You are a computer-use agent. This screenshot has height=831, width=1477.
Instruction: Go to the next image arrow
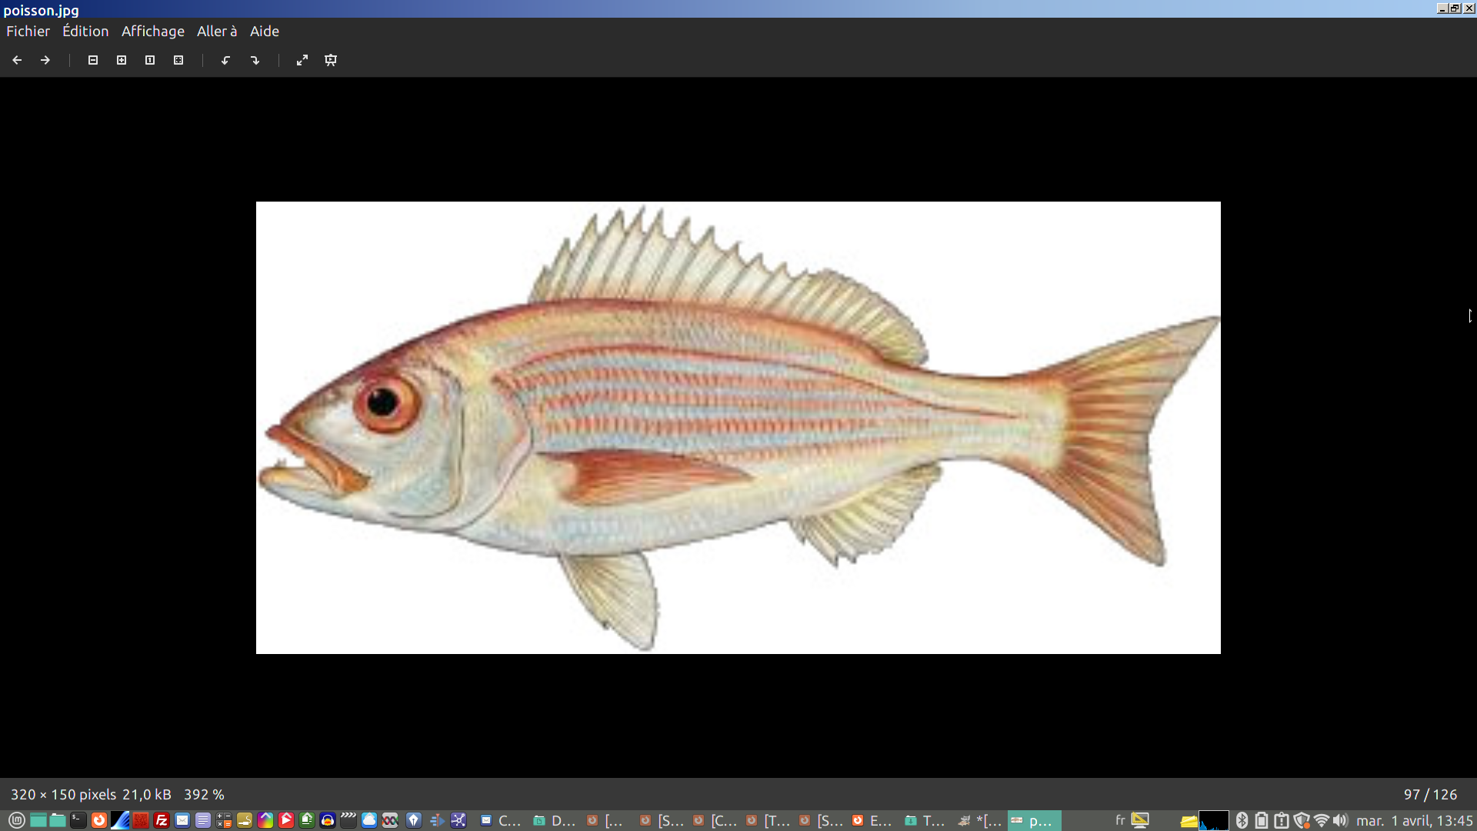(45, 60)
